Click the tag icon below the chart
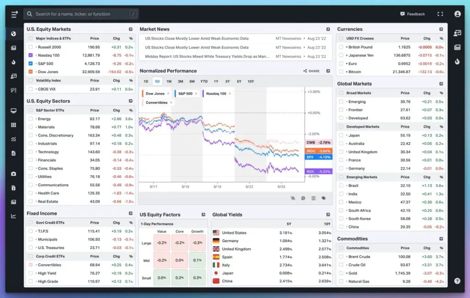 click(x=324, y=198)
